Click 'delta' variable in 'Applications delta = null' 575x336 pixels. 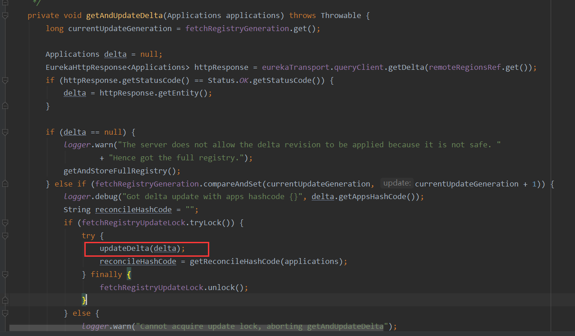[115, 54]
